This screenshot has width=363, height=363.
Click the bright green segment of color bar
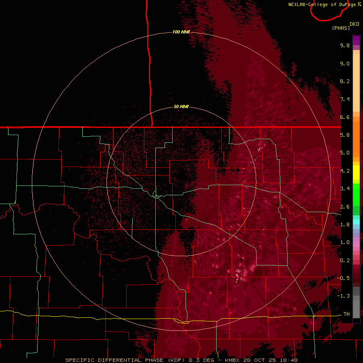point(356,194)
